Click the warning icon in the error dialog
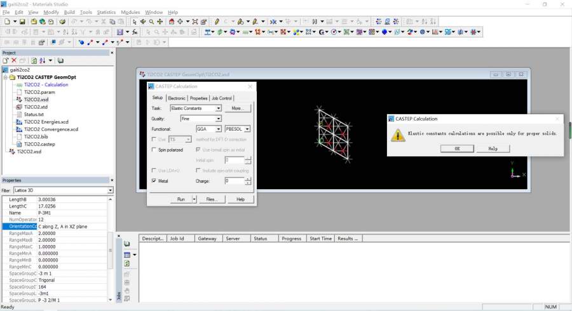 398,135
